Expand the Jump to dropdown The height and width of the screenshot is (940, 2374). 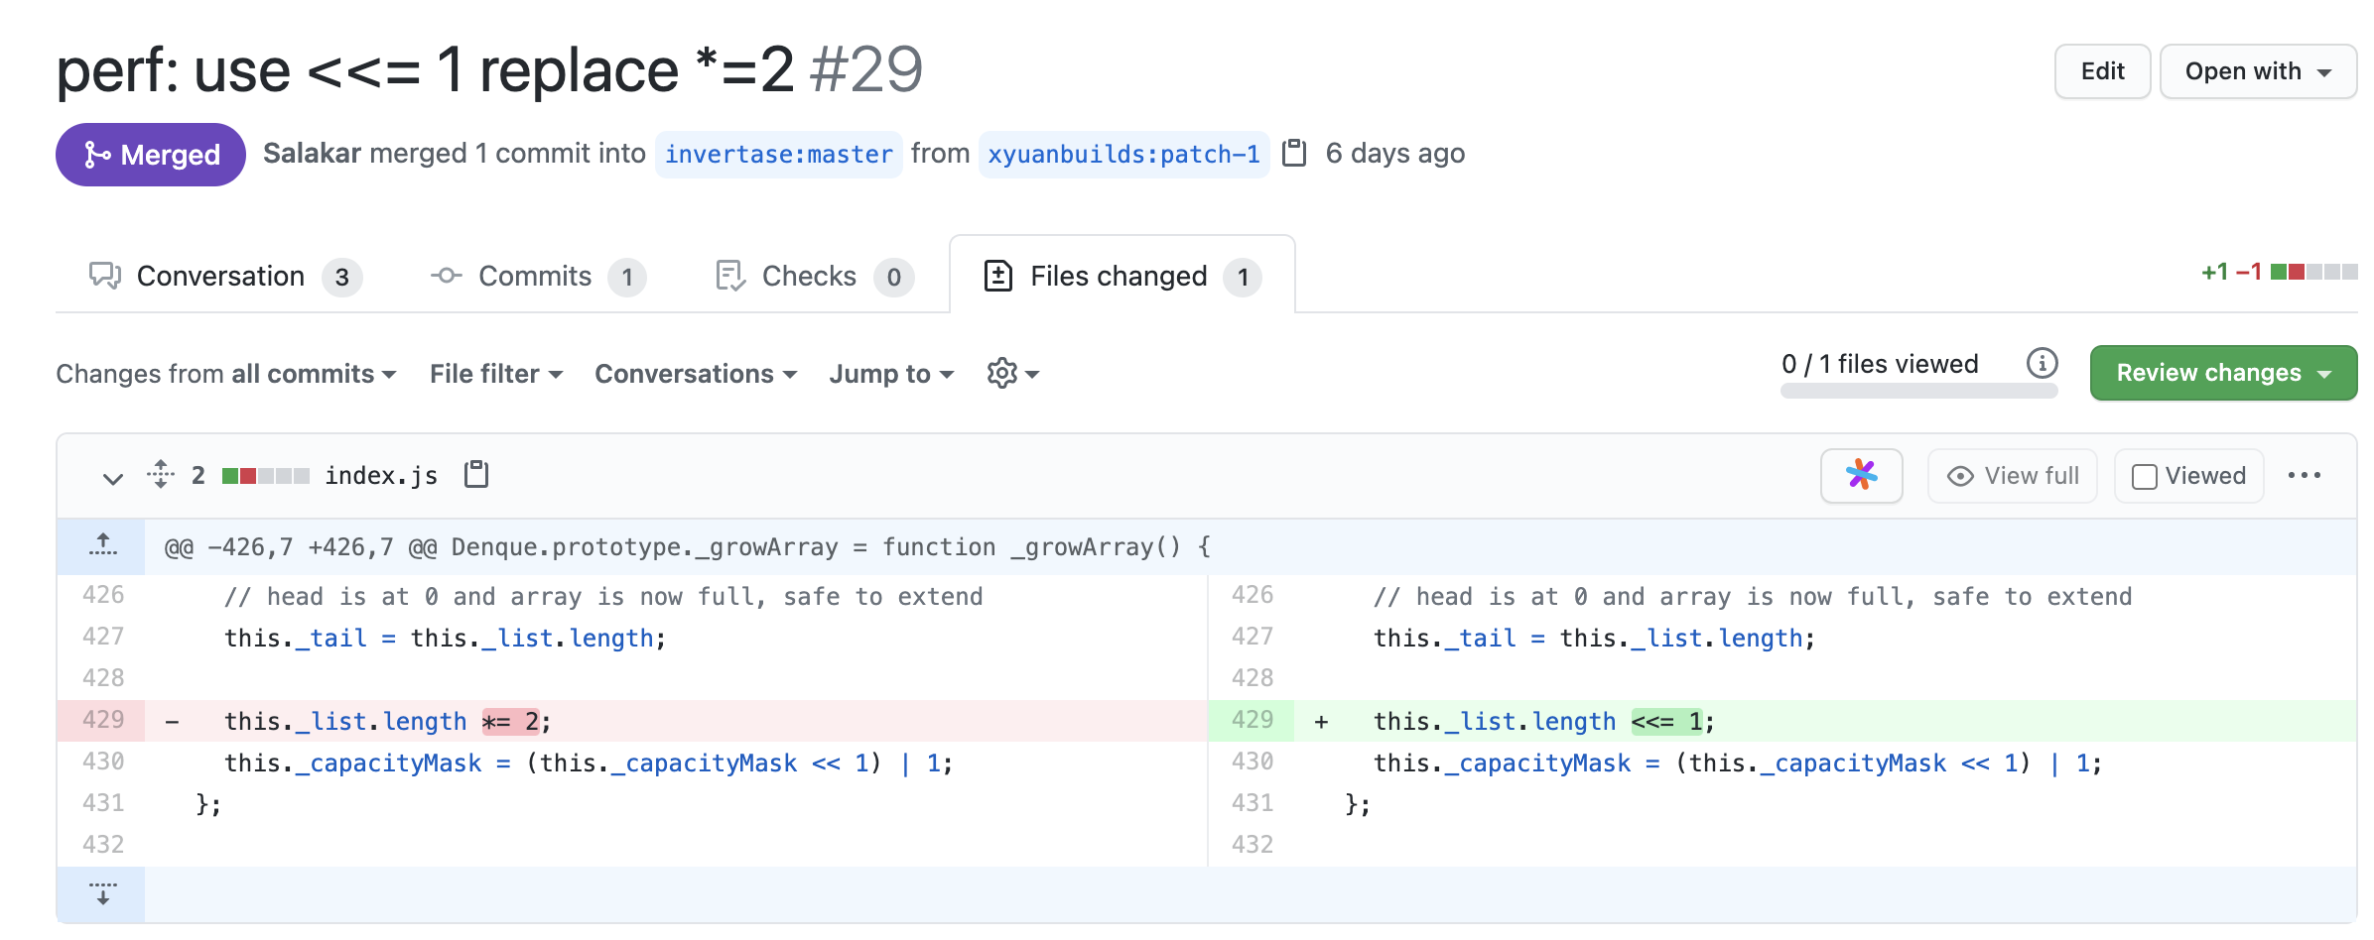[891, 374]
